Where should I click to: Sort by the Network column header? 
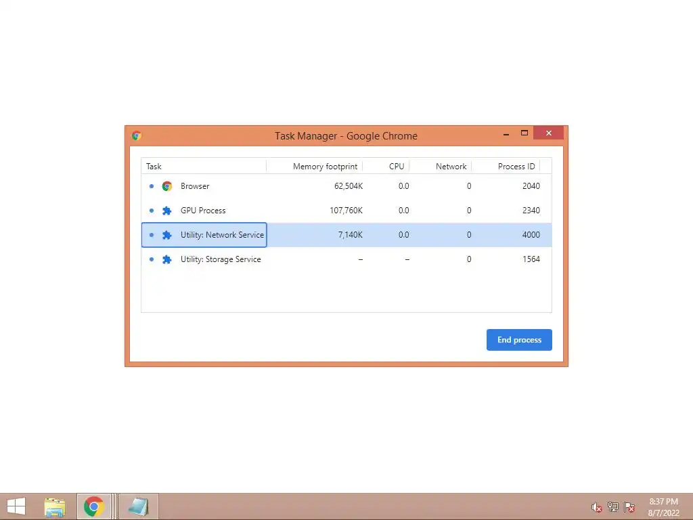pyautogui.click(x=441, y=167)
